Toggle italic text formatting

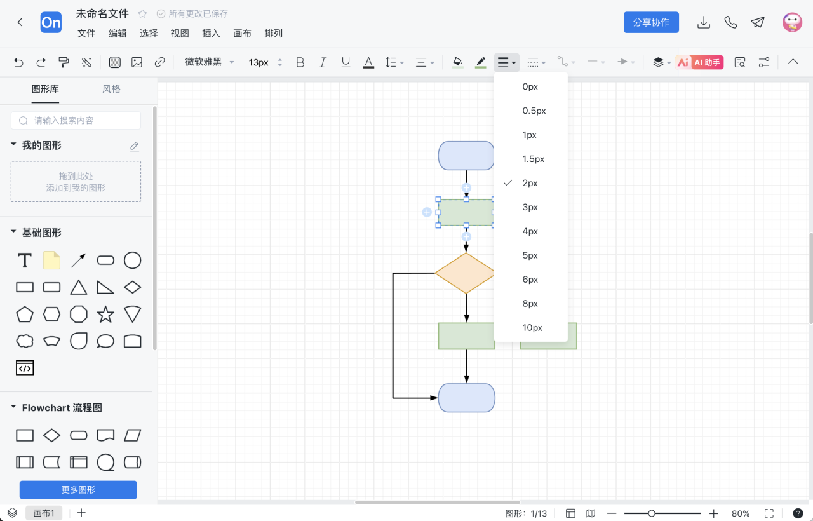click(323, 62)
